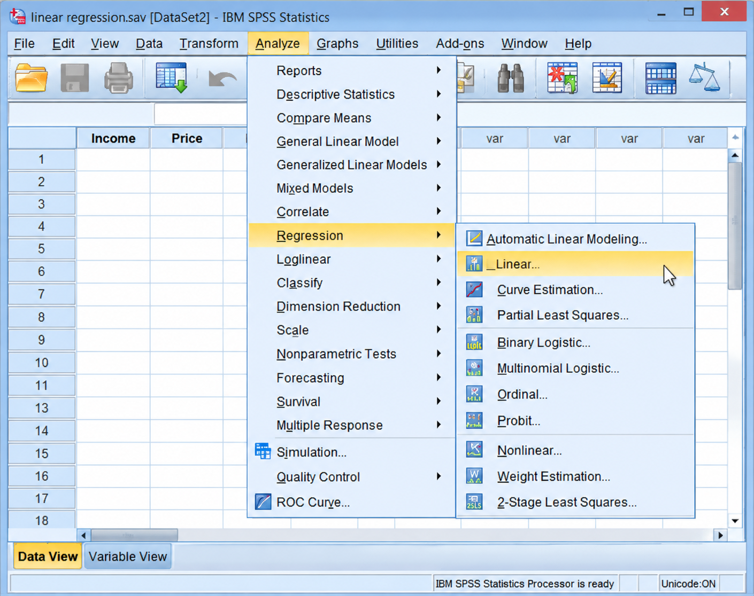This screenshot has height=596, width=754.
Task: Click the vertical scrollbar down arrow
Action: tap(735, 521)
